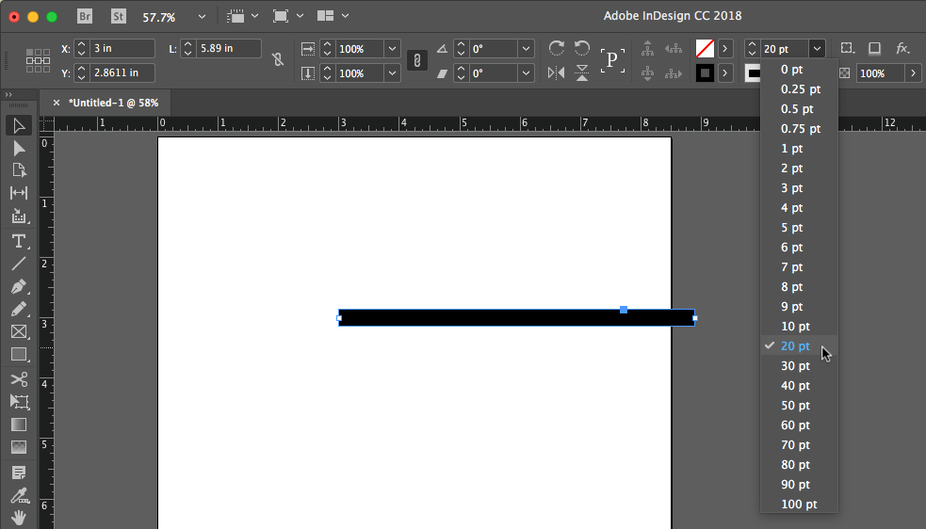Select a reference point in the locator grid
This screenshot has width=926, height=529.
click(38, 60)
